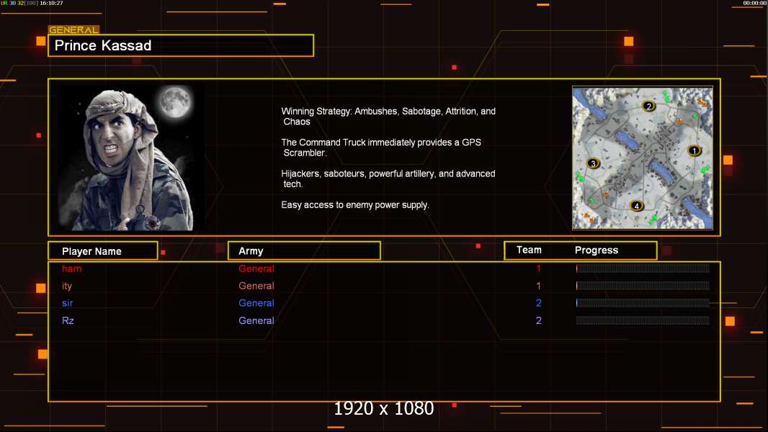
Task: Click the loading progress bar for ham
Action: (x=643, y=268)
